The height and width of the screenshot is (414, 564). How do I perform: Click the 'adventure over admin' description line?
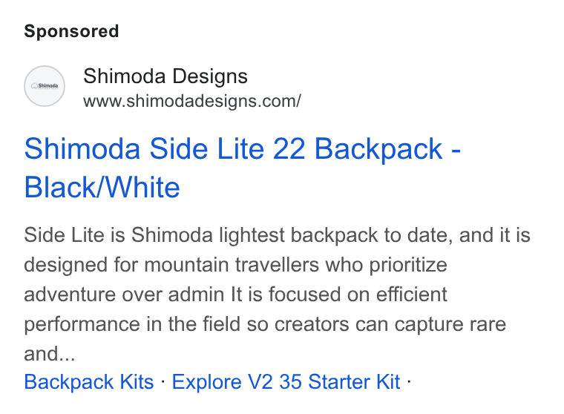235,295
